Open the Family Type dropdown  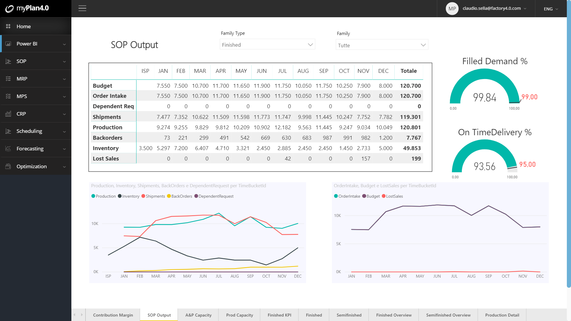point(267,45)
